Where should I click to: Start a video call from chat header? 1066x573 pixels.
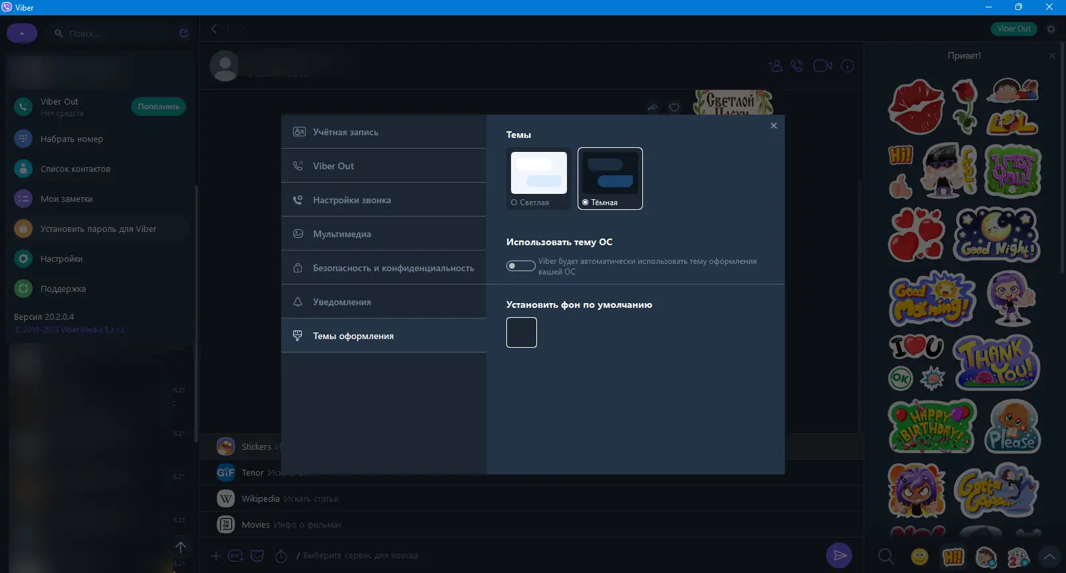coord(823,66)
